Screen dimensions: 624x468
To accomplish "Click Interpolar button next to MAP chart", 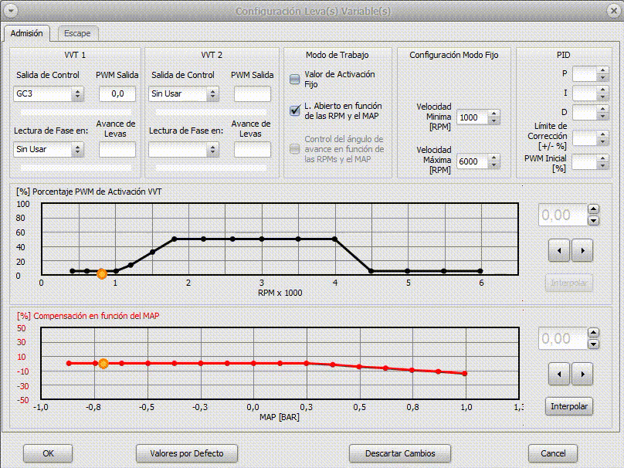I will pos(569,406).
